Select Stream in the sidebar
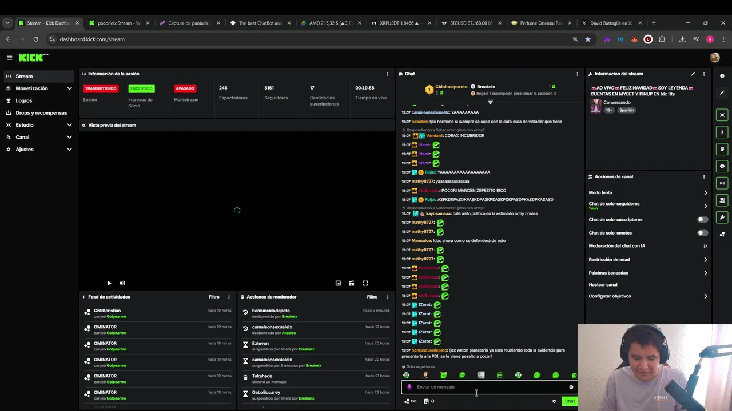 (x=39, y=76)
